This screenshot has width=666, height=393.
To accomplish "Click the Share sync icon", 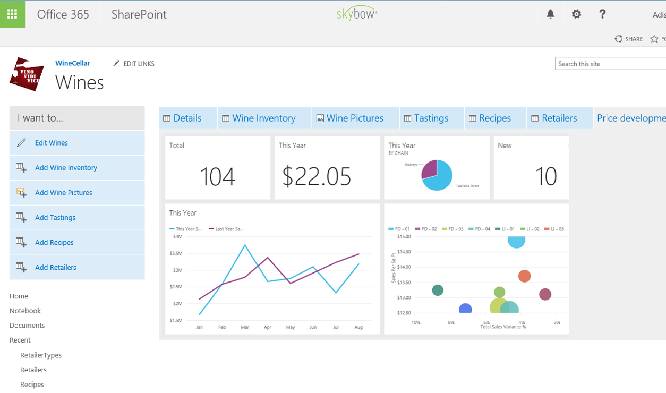I will 619,39.
